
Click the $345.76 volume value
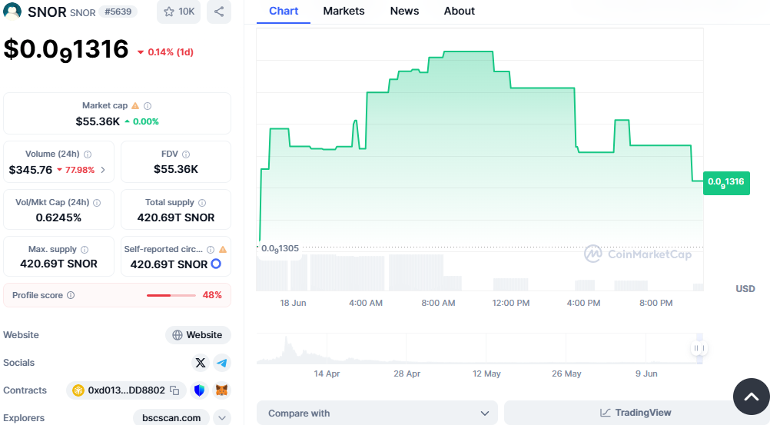31,170
